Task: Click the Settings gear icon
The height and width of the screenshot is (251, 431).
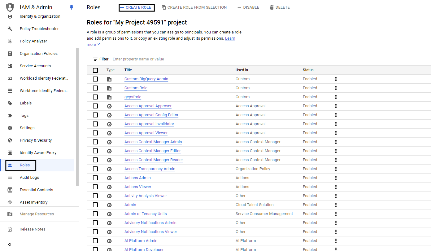Action: point(10,128)
